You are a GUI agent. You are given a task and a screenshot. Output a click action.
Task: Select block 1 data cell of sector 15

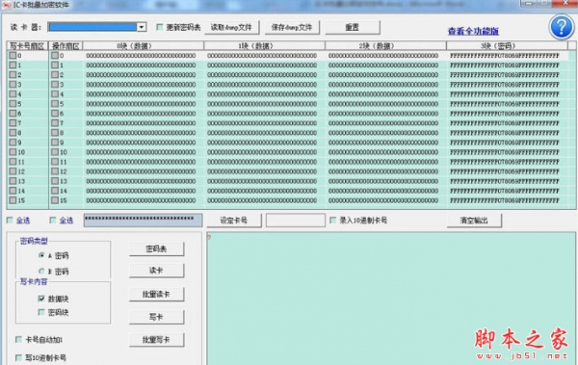[x=264, y=200]
